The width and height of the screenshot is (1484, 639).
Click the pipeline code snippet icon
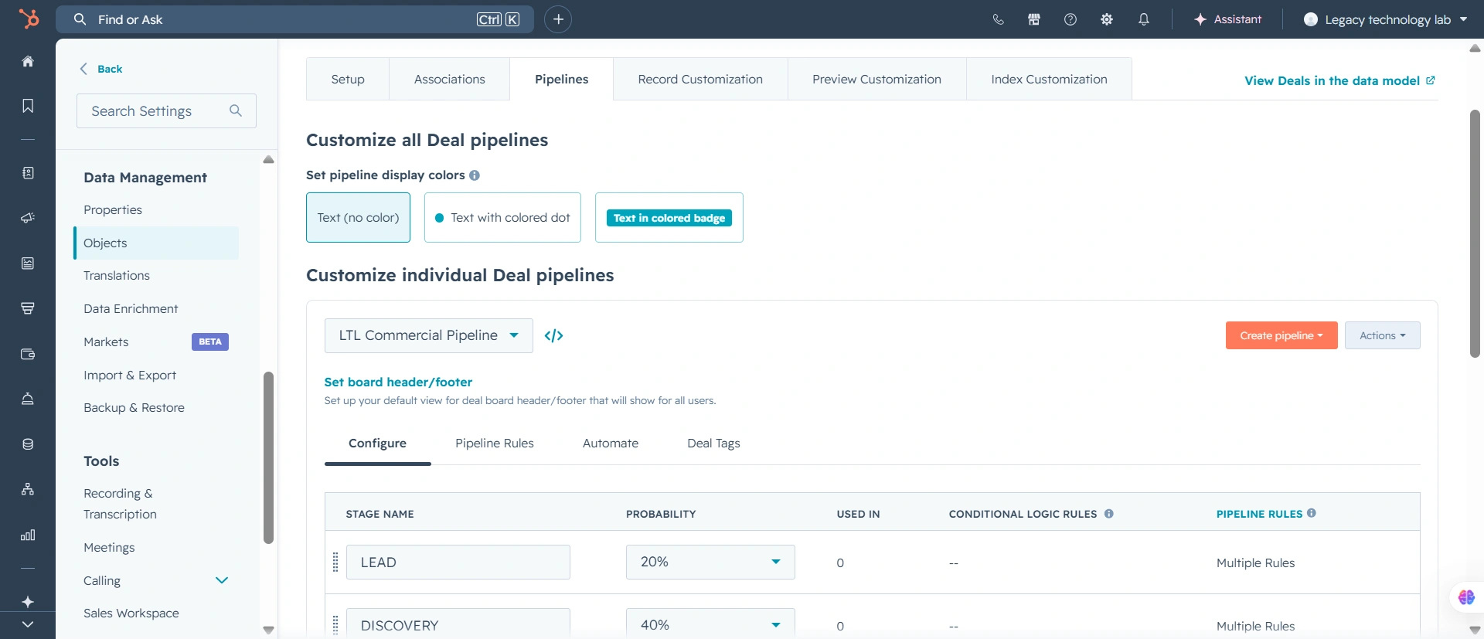point(553,335)
